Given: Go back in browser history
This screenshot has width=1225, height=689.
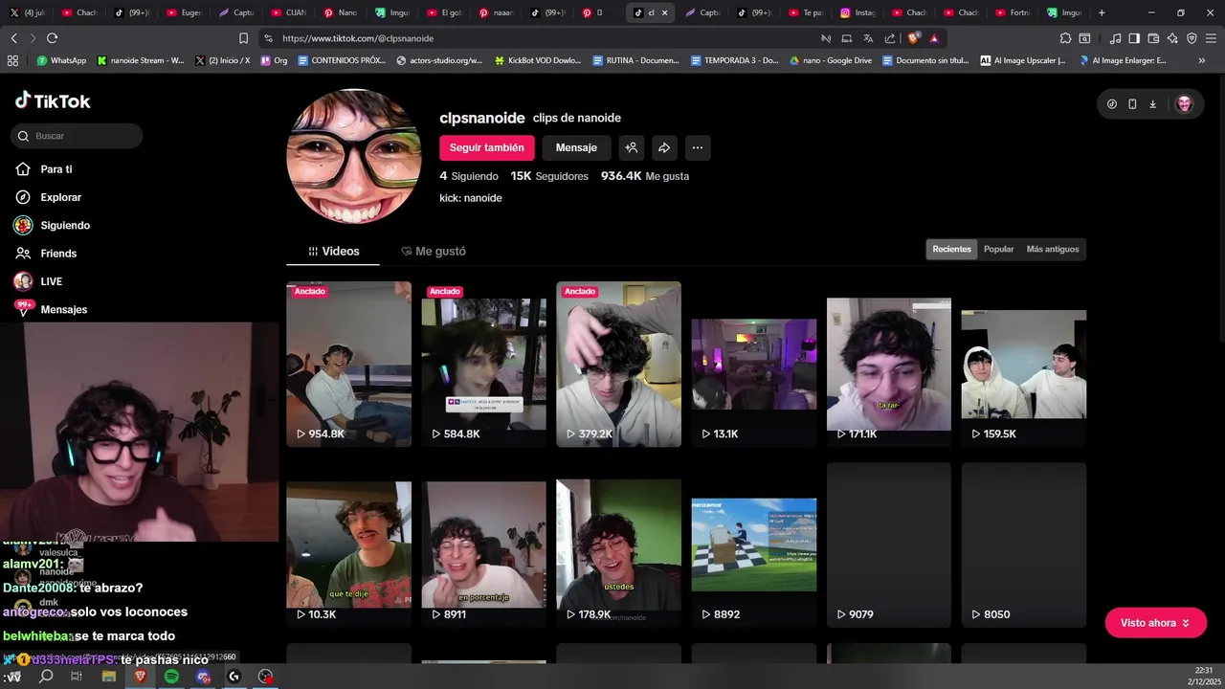Looking at the screenshot, I should (x=13, y=38).
